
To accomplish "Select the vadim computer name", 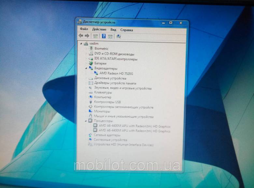I will click(x=94, y=44).
